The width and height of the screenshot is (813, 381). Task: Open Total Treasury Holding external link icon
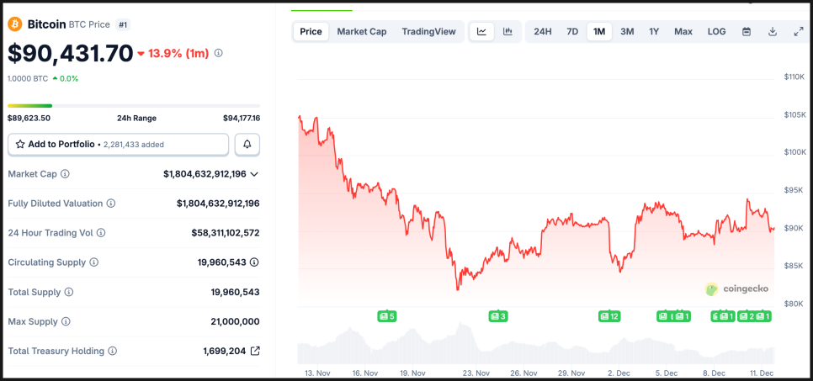click(x=256, y=351)
